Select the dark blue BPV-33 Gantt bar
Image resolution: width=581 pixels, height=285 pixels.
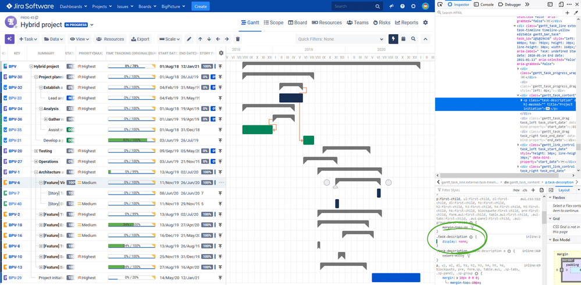tap(291, 98)
